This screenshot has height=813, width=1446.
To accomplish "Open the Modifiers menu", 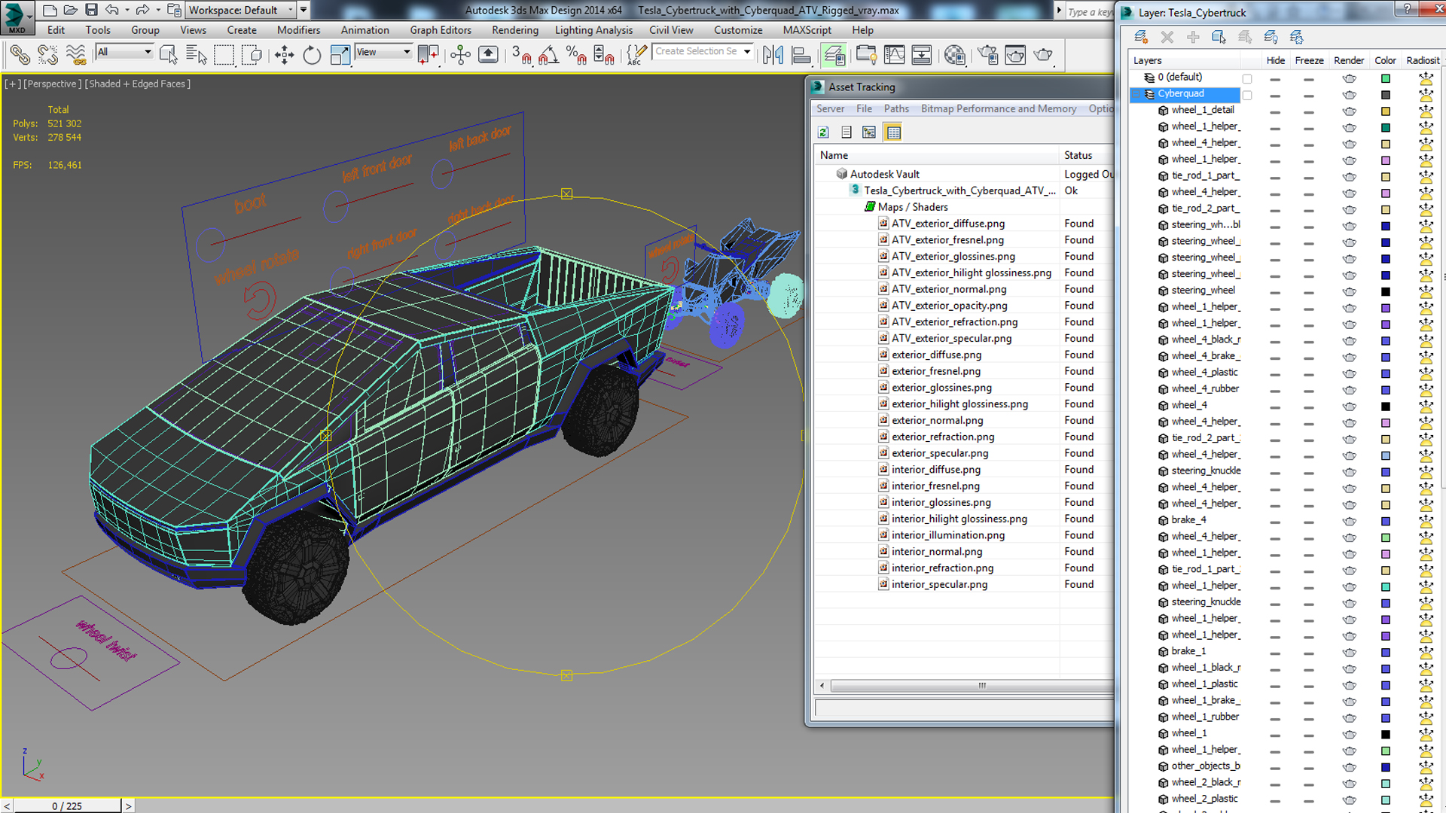I will tap(298, 30).
